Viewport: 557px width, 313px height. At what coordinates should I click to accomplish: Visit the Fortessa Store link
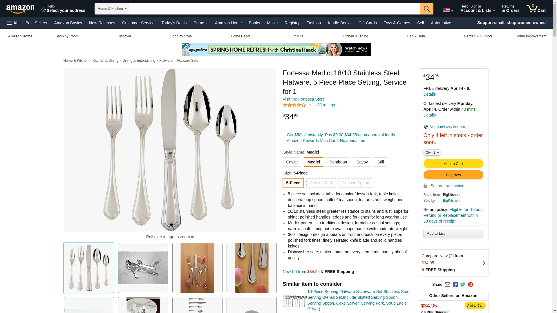tap(304, 99)
